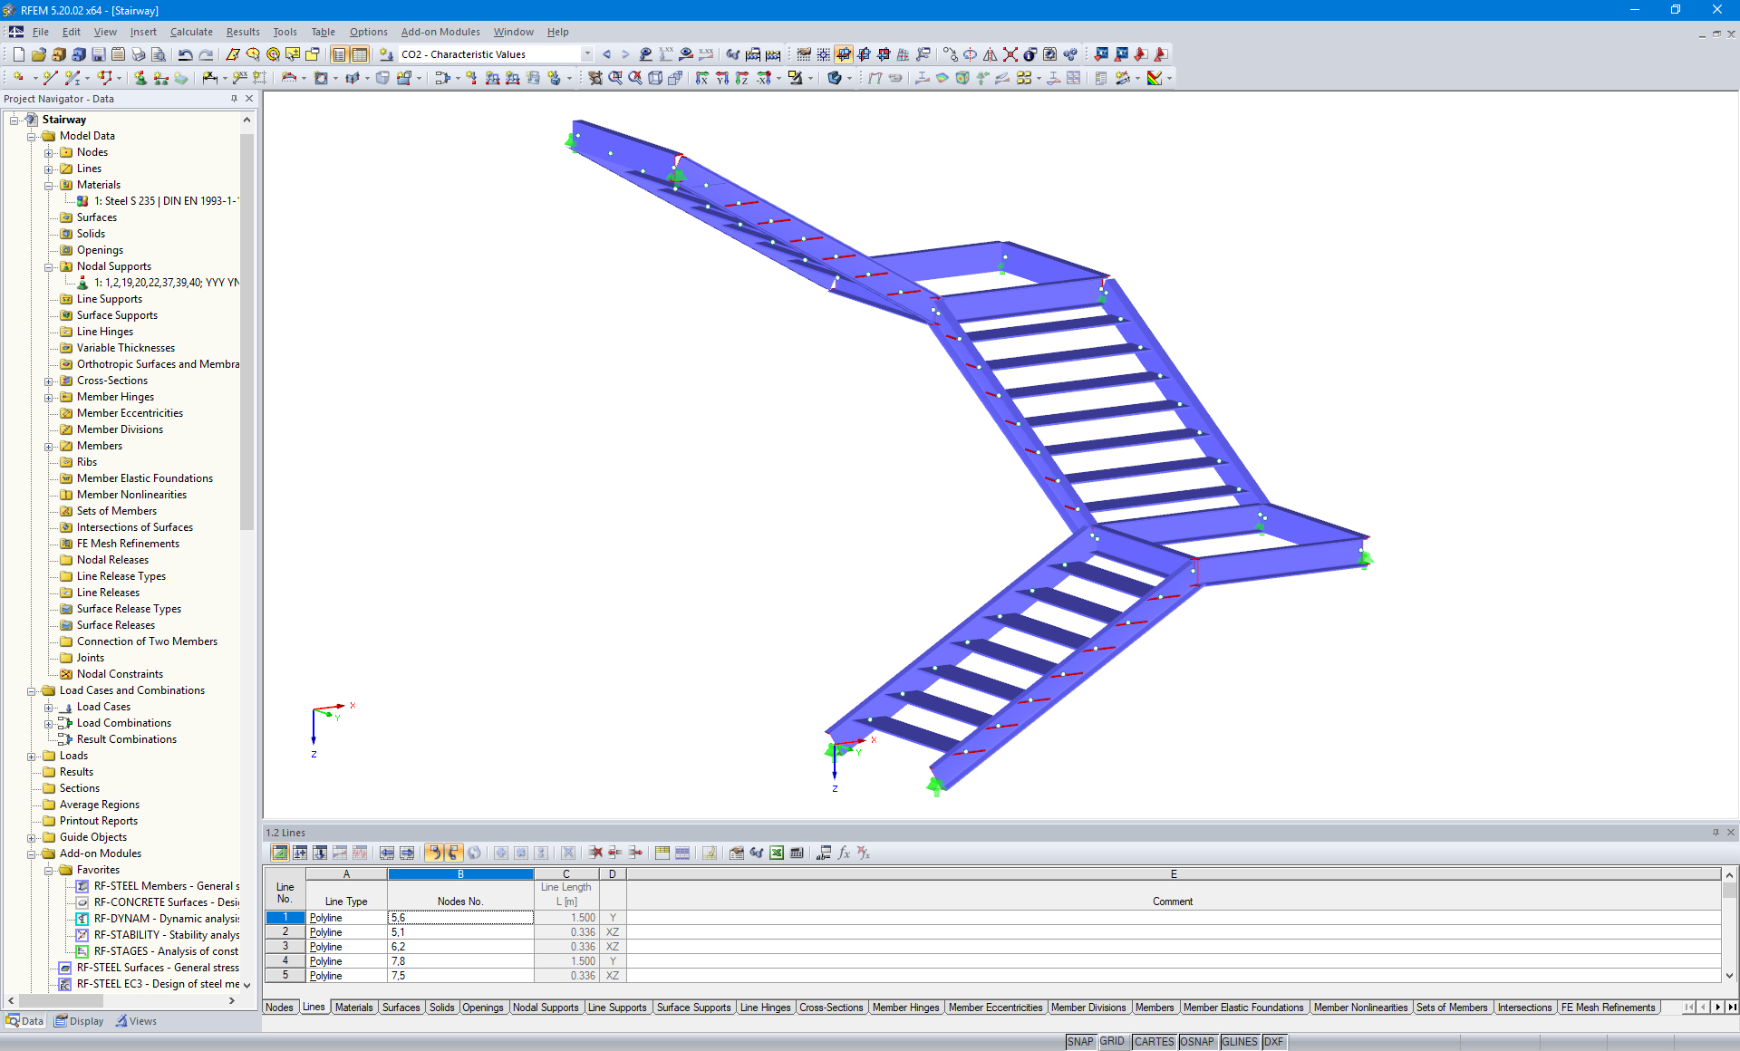Click the fx formula icon below the model
1740x1051 pixels.
pyautogui.click(x=844, y=853)
